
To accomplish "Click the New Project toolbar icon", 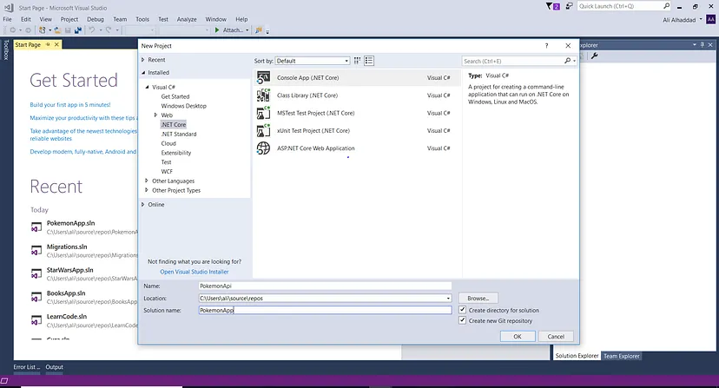I will (43, 30).
